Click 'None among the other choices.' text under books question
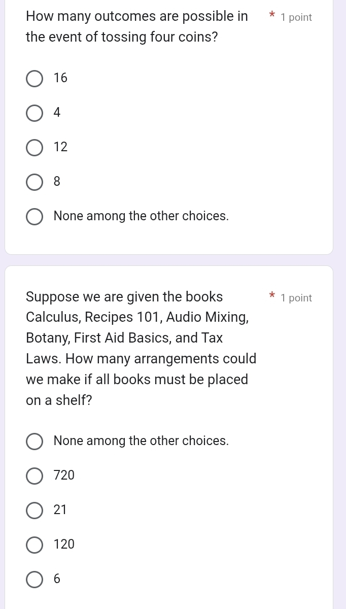 coord(141,441)
